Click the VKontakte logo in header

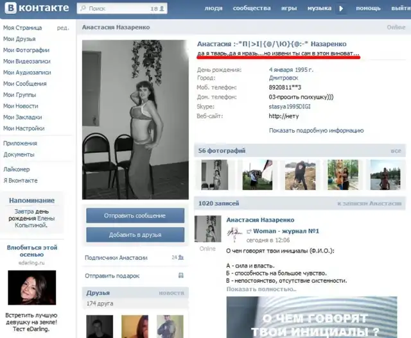(x=36, y=8)
